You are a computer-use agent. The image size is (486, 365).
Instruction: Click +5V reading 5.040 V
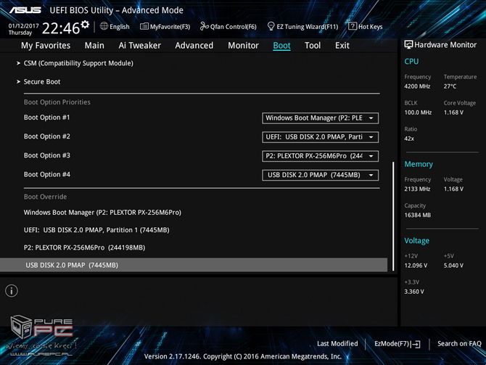(x=453, y=266)
